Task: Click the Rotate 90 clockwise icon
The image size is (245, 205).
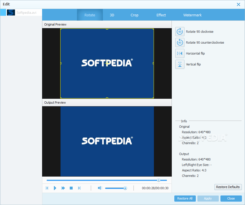Action: [x=180, y=32]
